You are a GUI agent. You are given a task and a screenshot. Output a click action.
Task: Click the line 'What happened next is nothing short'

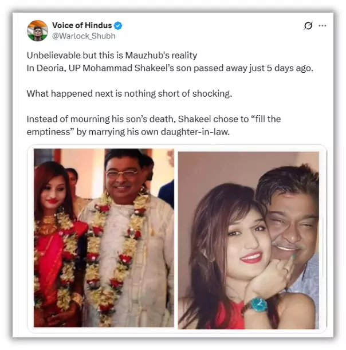129,93
